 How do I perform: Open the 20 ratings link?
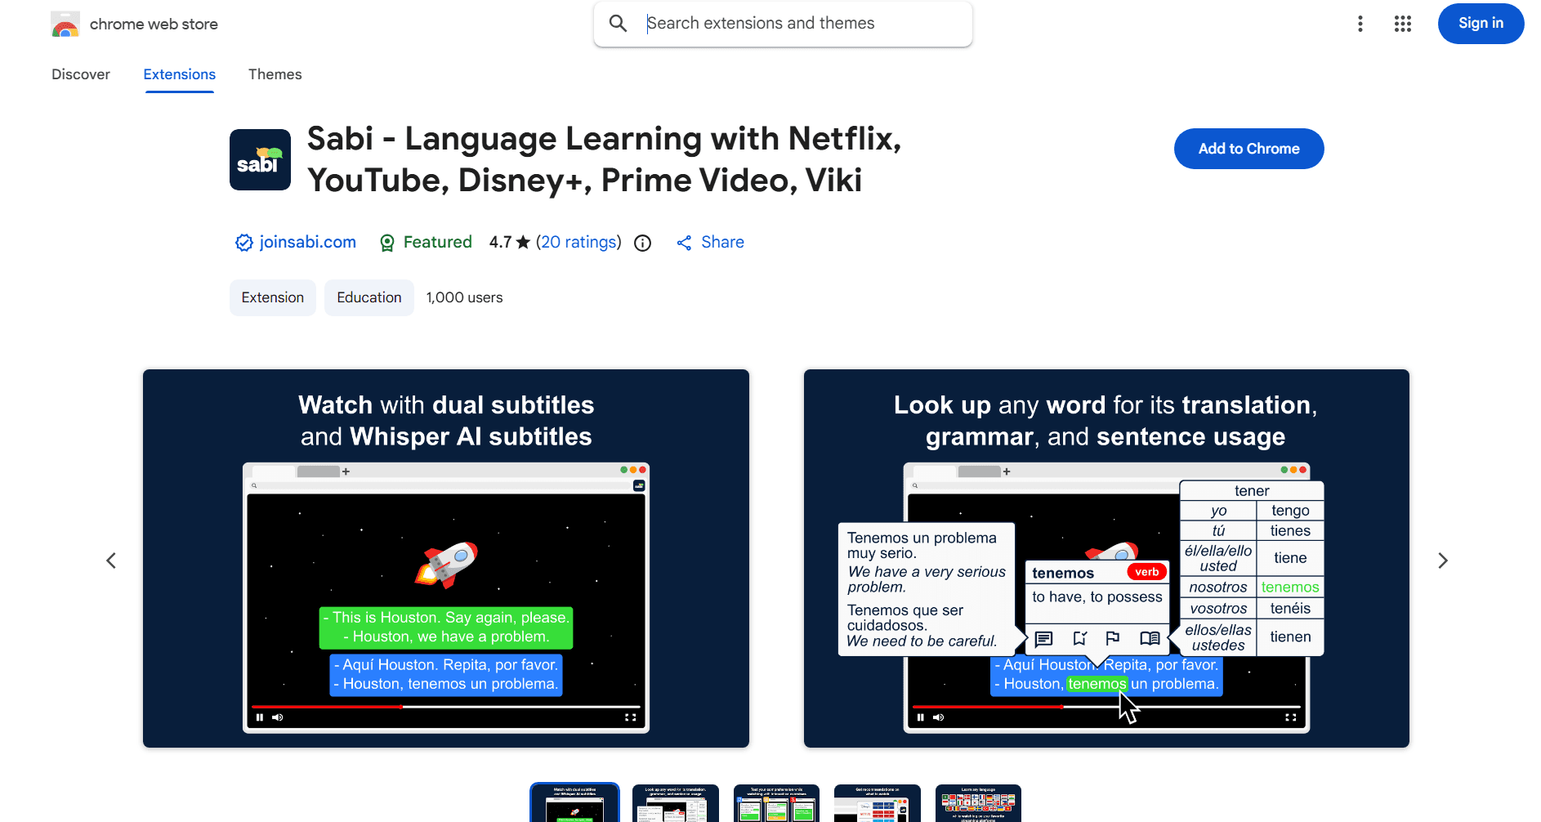pos(579,242)
